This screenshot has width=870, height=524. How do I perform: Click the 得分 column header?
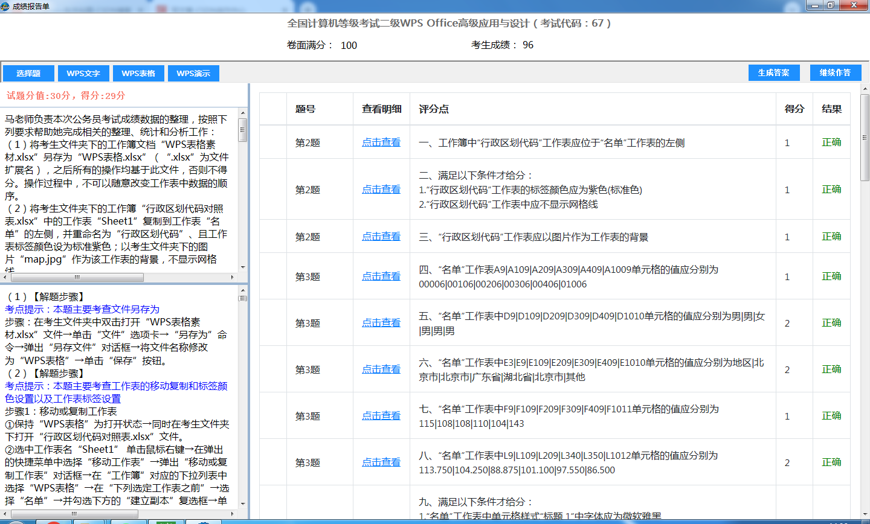[794, 109]
